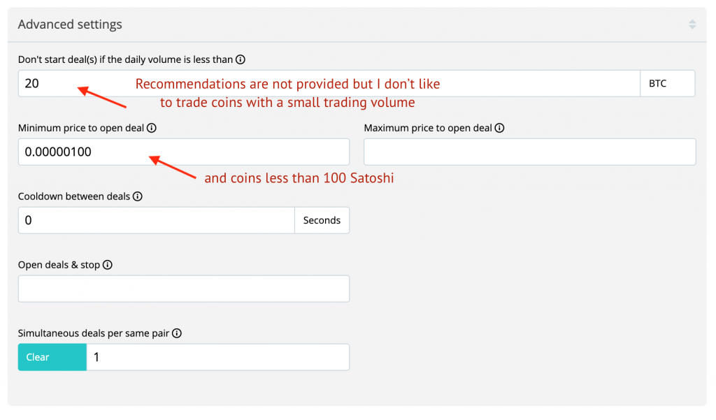The width and height of the screenshot is (716, 420).
Task: Click the Open deals & stop field
Action: coord(183,289)
